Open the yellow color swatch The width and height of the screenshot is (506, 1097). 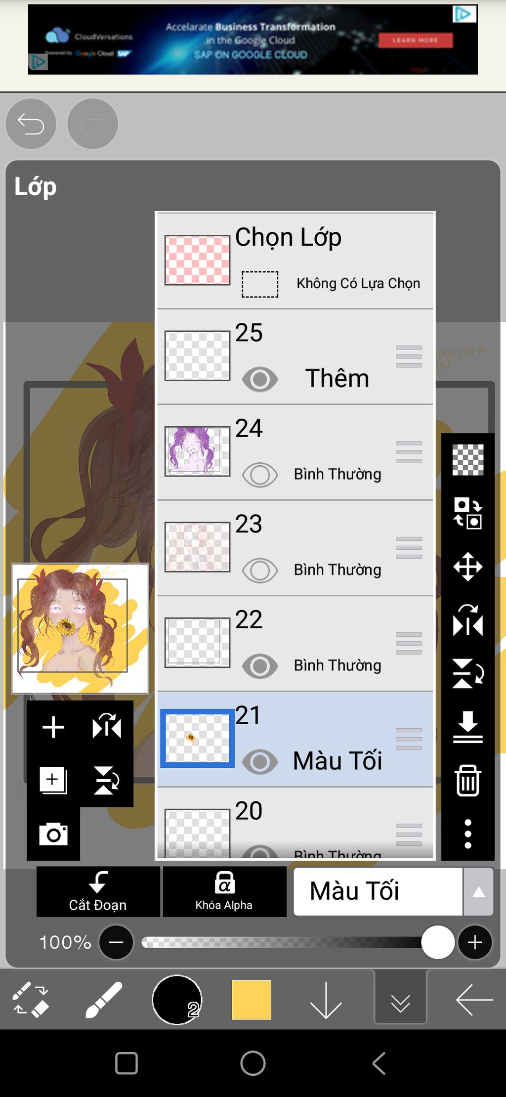point(252,1000)
